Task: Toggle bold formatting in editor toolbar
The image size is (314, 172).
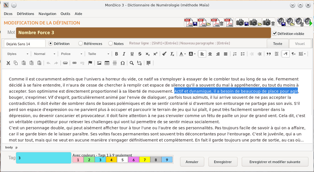Action: click(x=116, y=54)
